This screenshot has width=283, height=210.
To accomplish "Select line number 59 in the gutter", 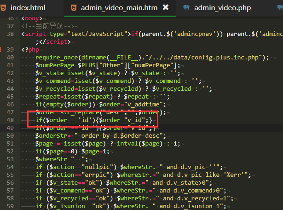I will (x=10, y=206).
